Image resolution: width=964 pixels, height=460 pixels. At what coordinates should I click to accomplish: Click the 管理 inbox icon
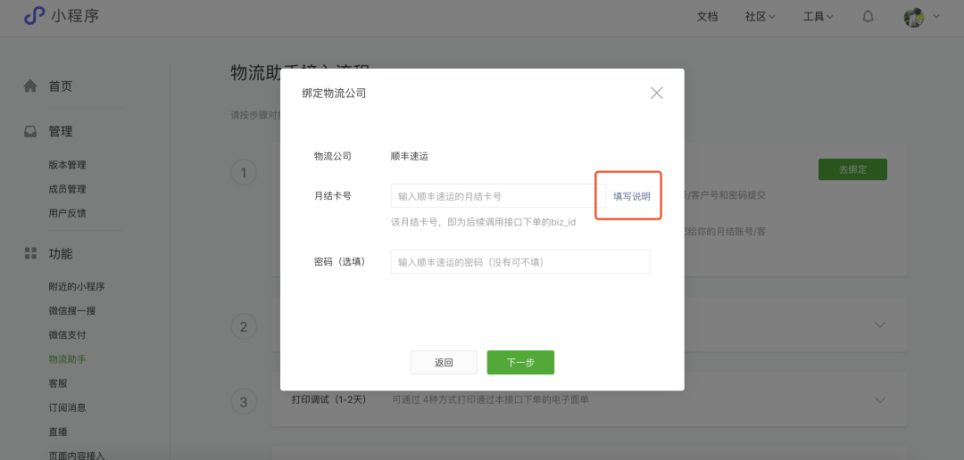tap(30, 131)
